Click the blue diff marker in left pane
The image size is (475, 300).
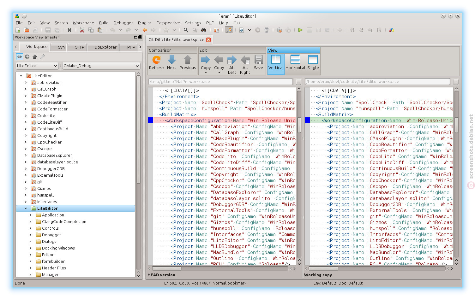click(151, 121)
